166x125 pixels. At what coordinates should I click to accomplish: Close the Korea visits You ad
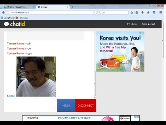click(x=143, y=33)
